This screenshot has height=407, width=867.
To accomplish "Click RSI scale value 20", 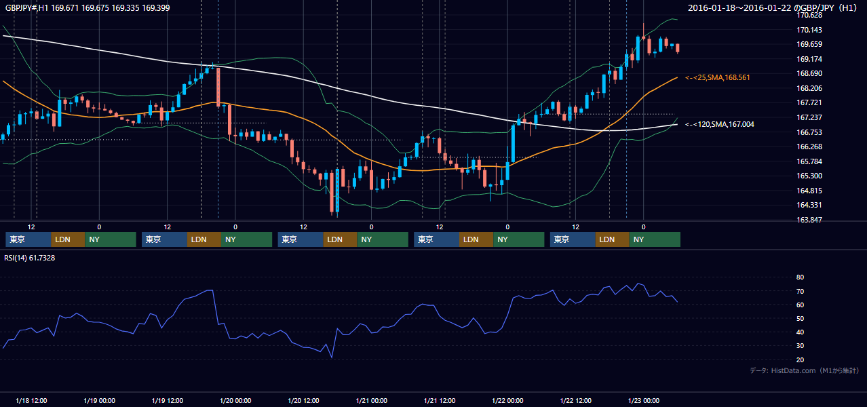I will click(x=801, y=360).
